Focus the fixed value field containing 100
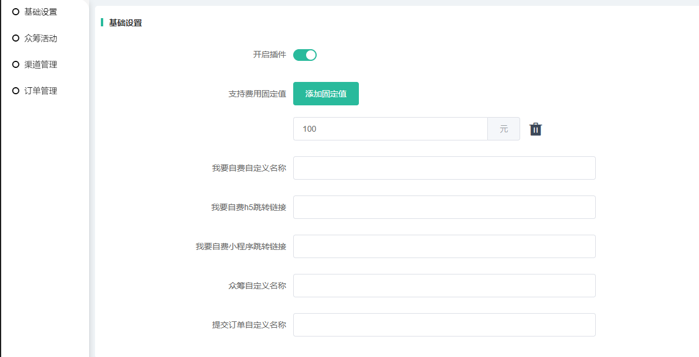The image size is (699, 357). pyautogui.click(x=390, y=129)
